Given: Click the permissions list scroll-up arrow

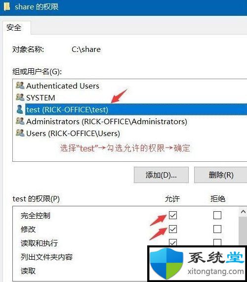Looking at the screenshot, I should click(x=243, y=212).
